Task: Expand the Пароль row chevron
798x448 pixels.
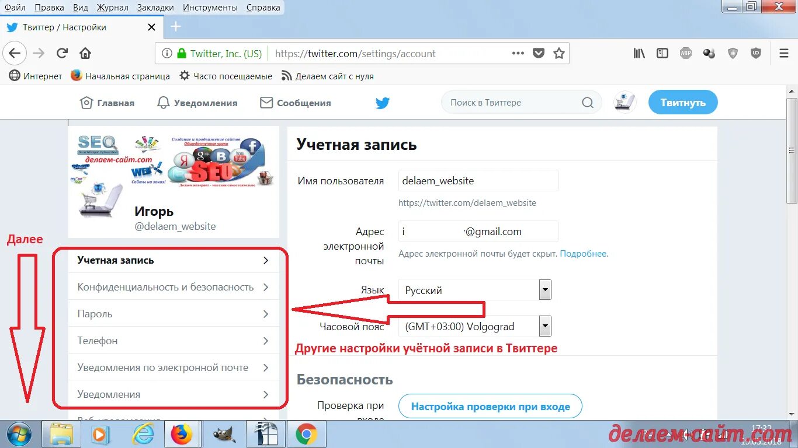Action: click(x=266, y=314)
